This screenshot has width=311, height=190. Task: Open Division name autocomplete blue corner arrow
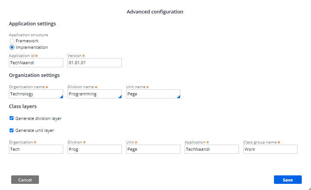pos(120,97)
